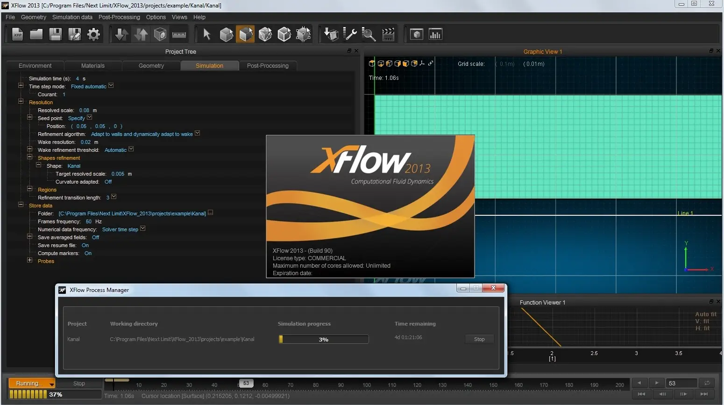Click the highlighted orange cube selection icon

point(245,35)
